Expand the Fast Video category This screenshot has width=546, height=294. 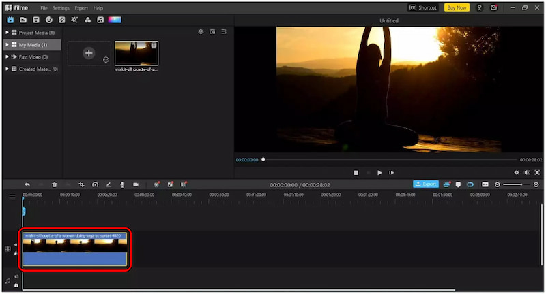coord(7,57)
